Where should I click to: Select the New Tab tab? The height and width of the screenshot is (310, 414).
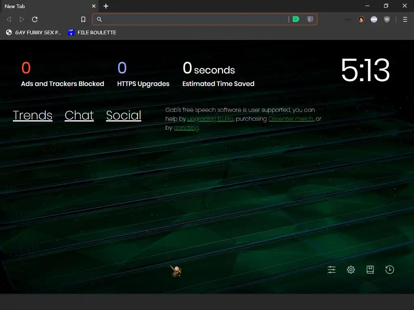point(49,6)
